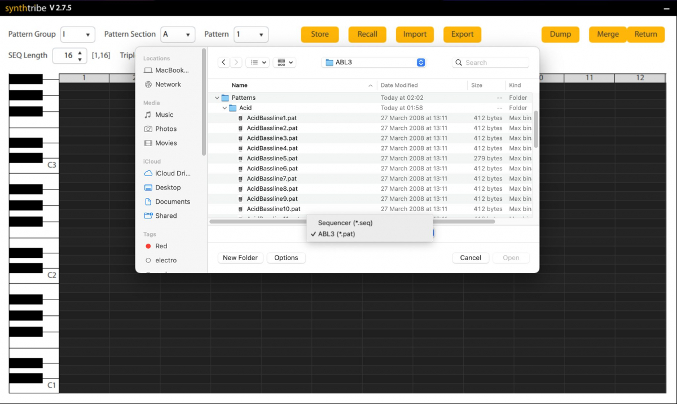Open Network location in sidebar
This screenshot has height=404, width=677.
click(x=168, y=84)
